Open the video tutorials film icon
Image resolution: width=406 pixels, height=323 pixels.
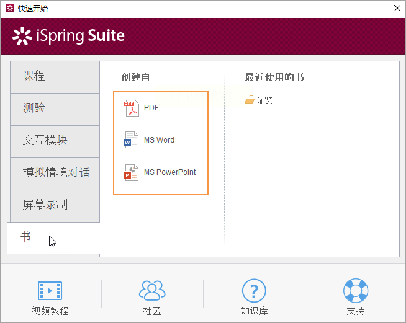50,290
